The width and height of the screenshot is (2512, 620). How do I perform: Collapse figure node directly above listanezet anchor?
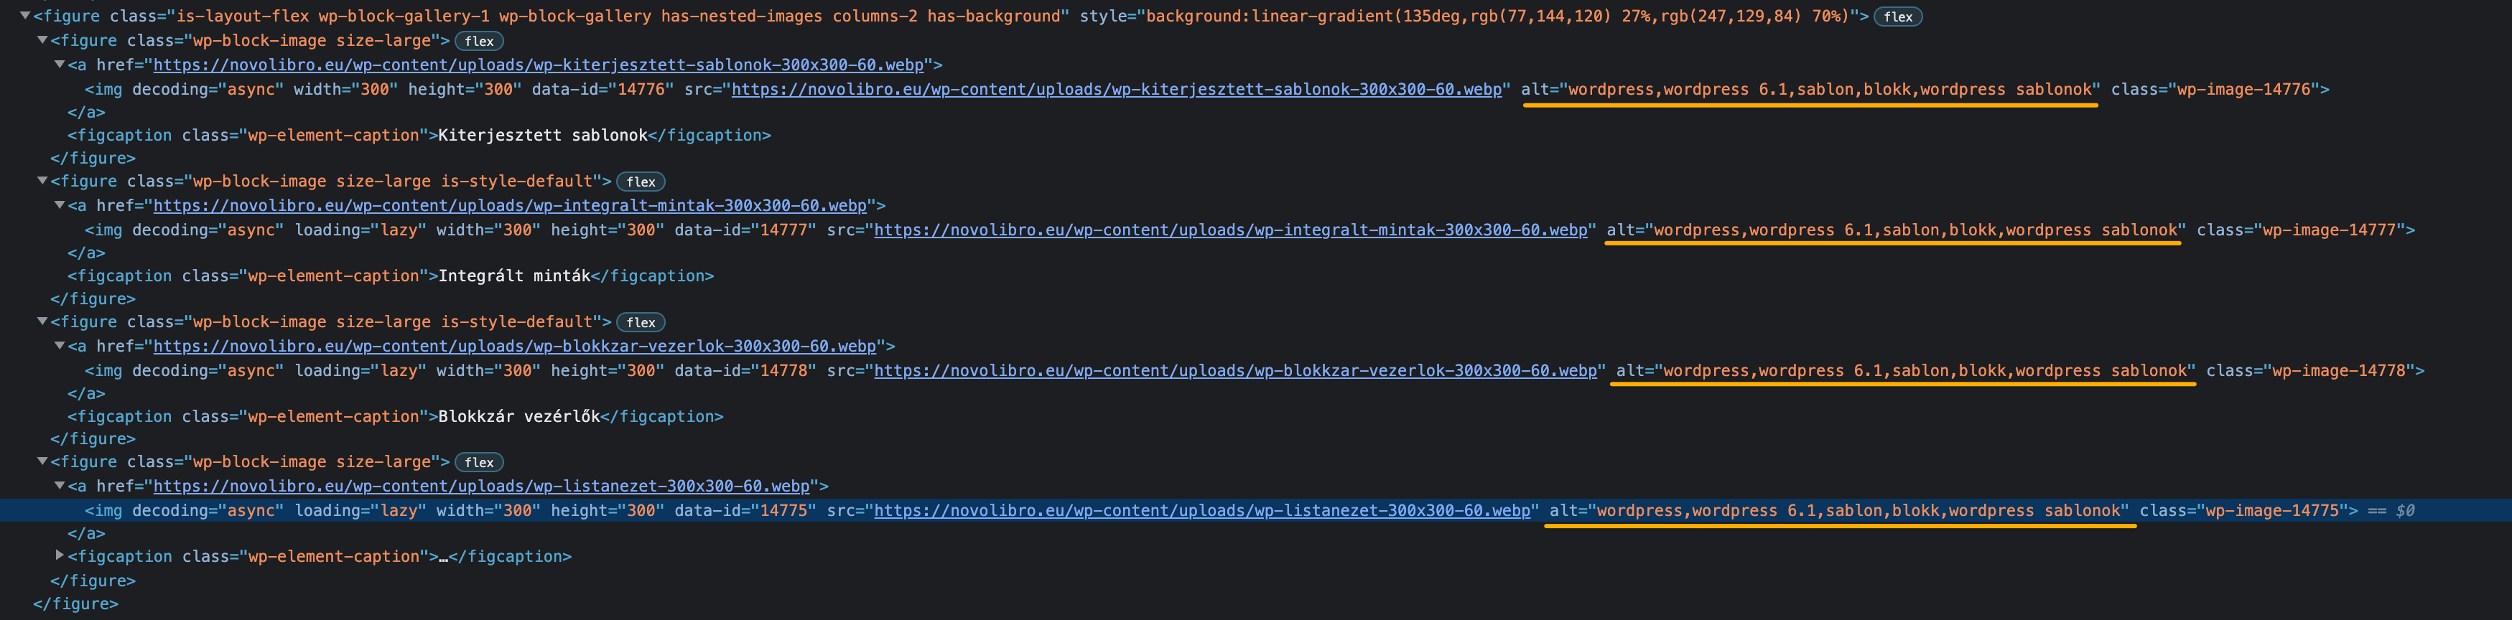tap(43, 461)
